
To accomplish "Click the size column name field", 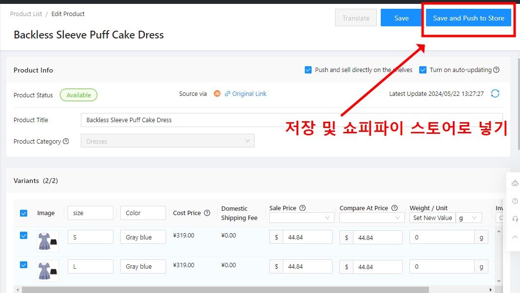I will [x=91, y=213].
